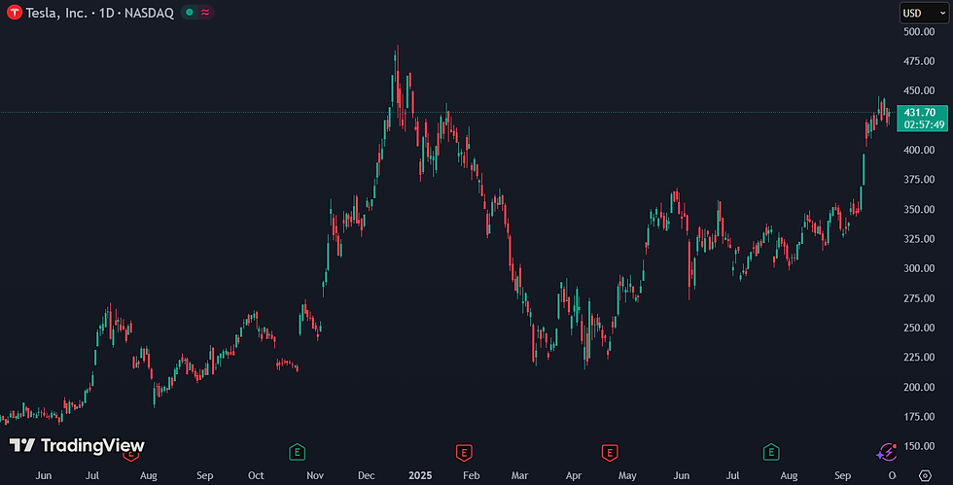This screenshot has width=953, height=485.
Task: Click the 300.00 price axis label
Action: pyautogui.click(x=919, y=268)
